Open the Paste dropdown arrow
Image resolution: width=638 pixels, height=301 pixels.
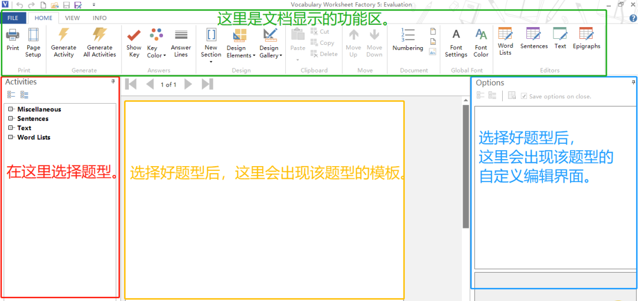(297, 60)
